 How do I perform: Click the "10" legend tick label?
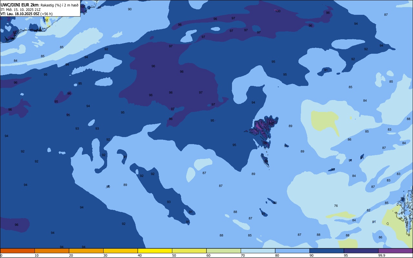(x=36, y=255)
